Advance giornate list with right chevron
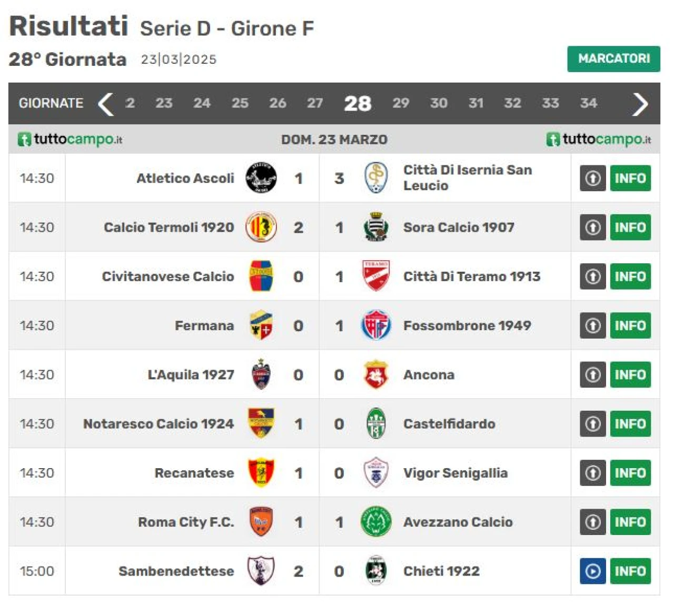674x604 pixels. [x=640, y=104]
